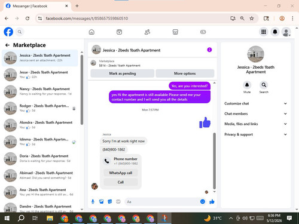Open Ana conversation in list

40,192
